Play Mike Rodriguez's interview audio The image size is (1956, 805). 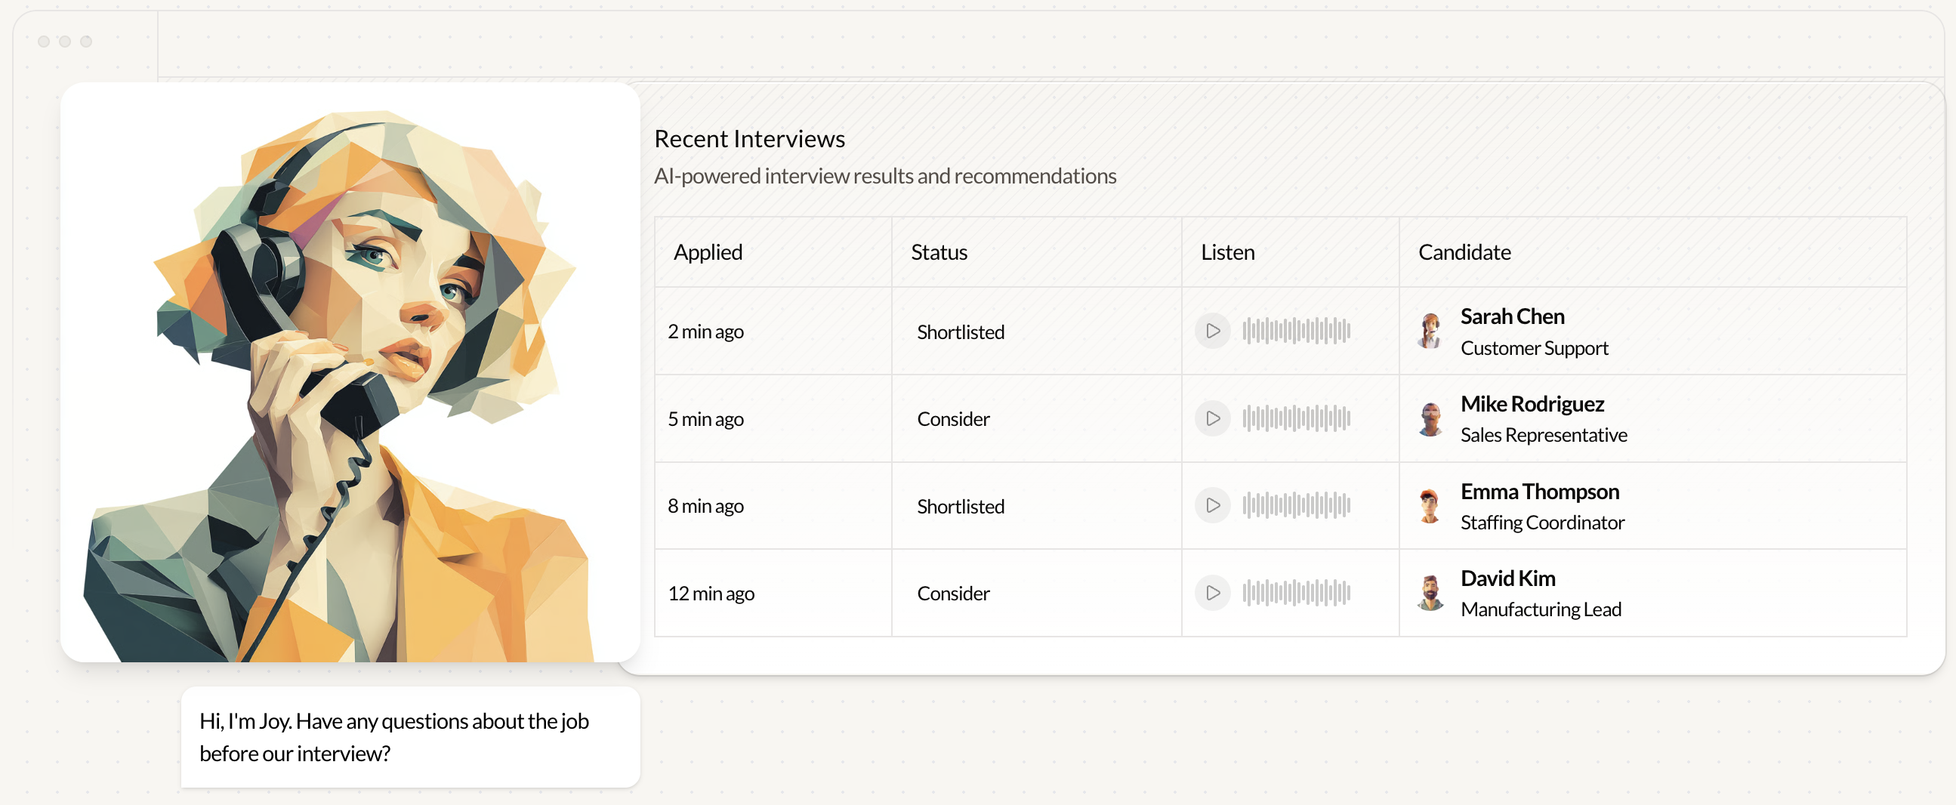point(1213,418)
